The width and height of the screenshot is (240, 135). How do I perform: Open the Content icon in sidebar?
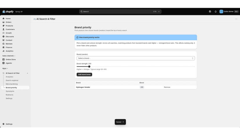click(3, 40)
